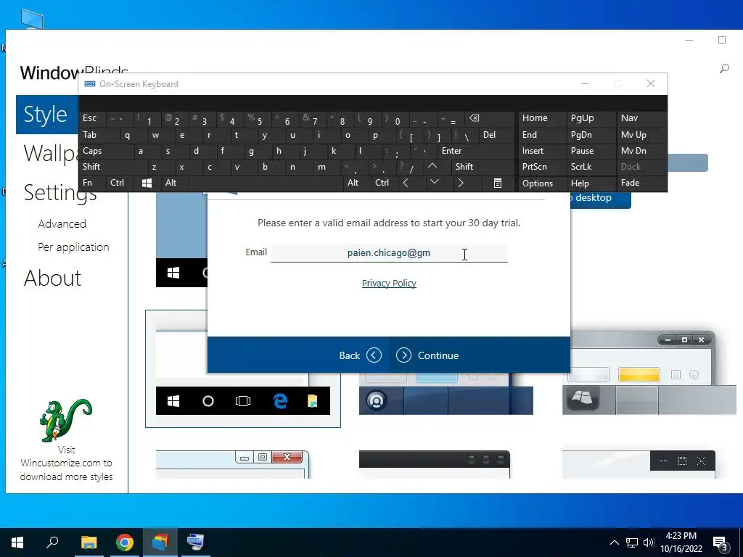Click the Esc key on the On-Screen Keyboard
Image resolution: width=743 pixels, height=557 pixels.
[91, 118]
